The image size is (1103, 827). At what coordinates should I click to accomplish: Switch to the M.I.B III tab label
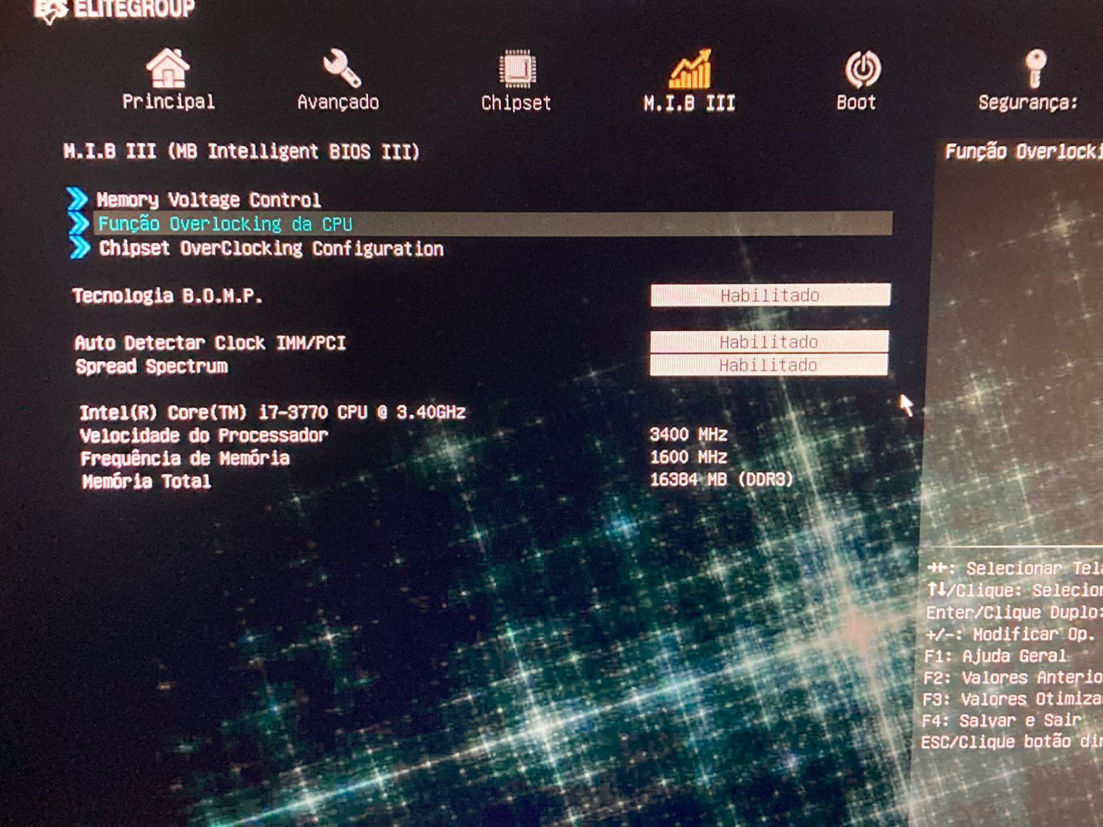tap(689, 103)
